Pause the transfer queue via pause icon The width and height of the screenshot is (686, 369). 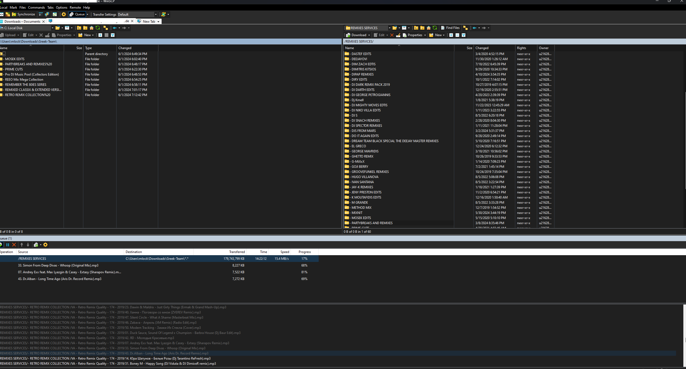[x=8, y=245]
